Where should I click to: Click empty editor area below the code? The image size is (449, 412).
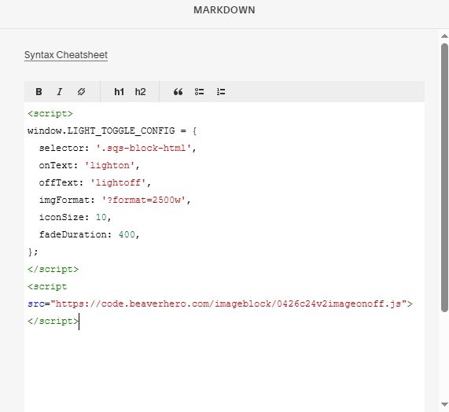[x=224, y=370]
